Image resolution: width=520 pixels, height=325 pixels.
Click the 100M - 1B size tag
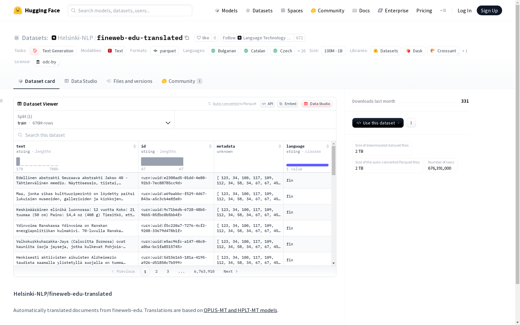pyautogui.click(x=333, y=51)
